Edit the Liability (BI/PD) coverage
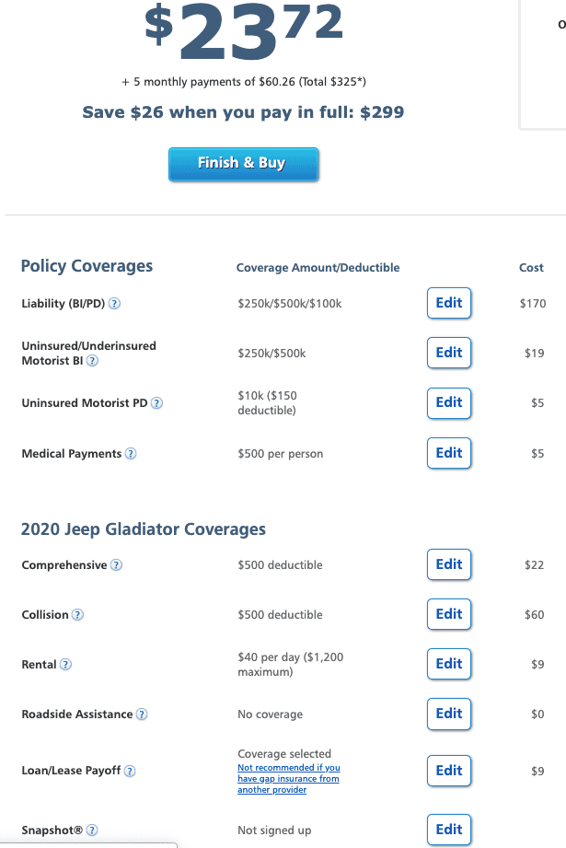This screenshot has height=848, width=566. tap(449, 303)
